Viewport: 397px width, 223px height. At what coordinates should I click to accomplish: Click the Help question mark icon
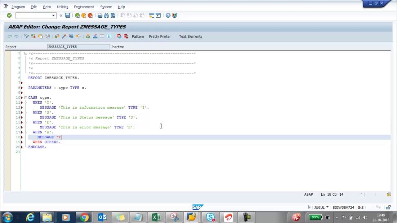coord(168,15)
